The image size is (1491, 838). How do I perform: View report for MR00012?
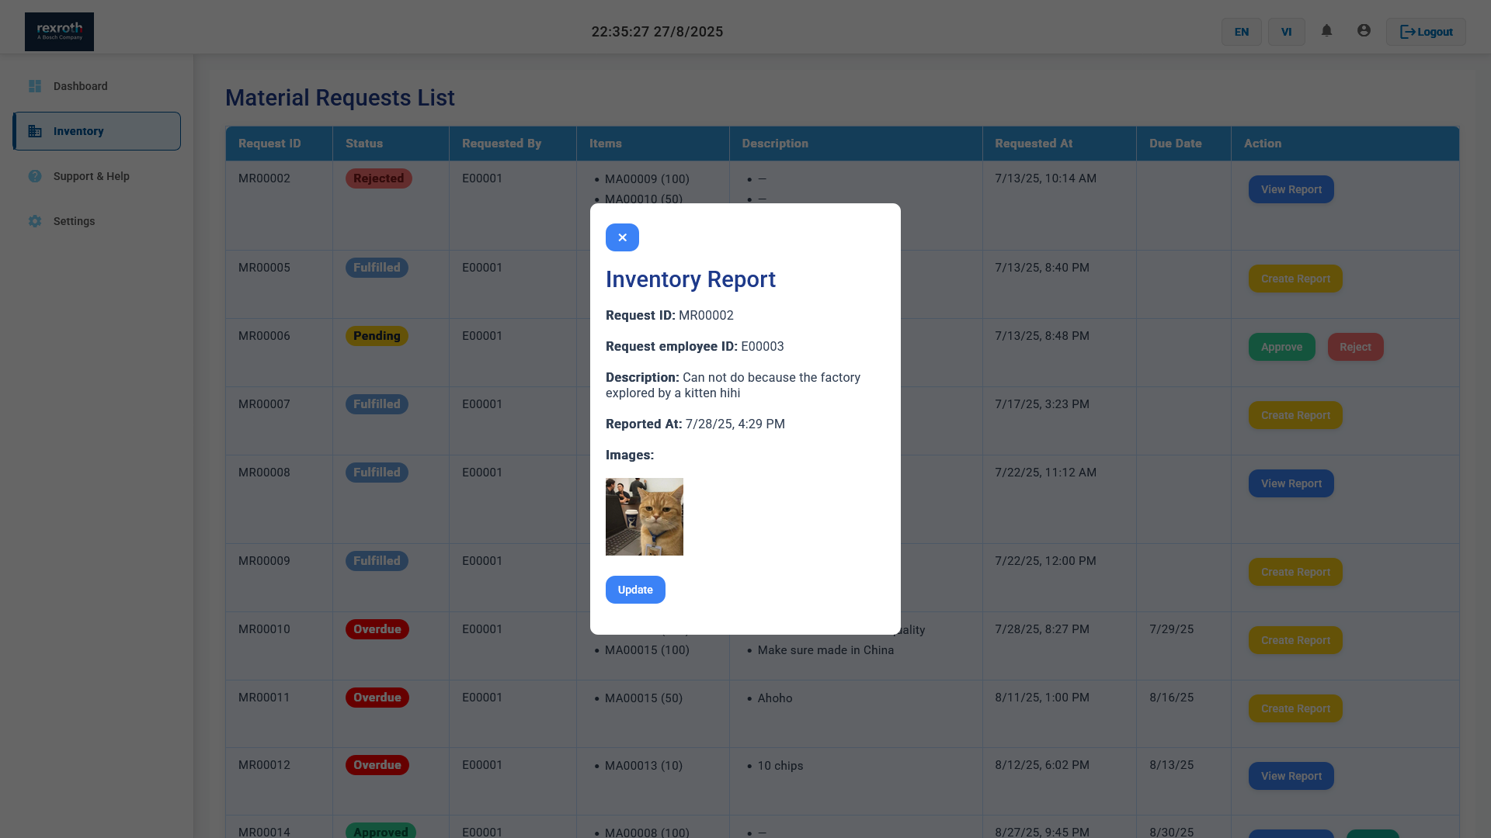coord(1291,776)
